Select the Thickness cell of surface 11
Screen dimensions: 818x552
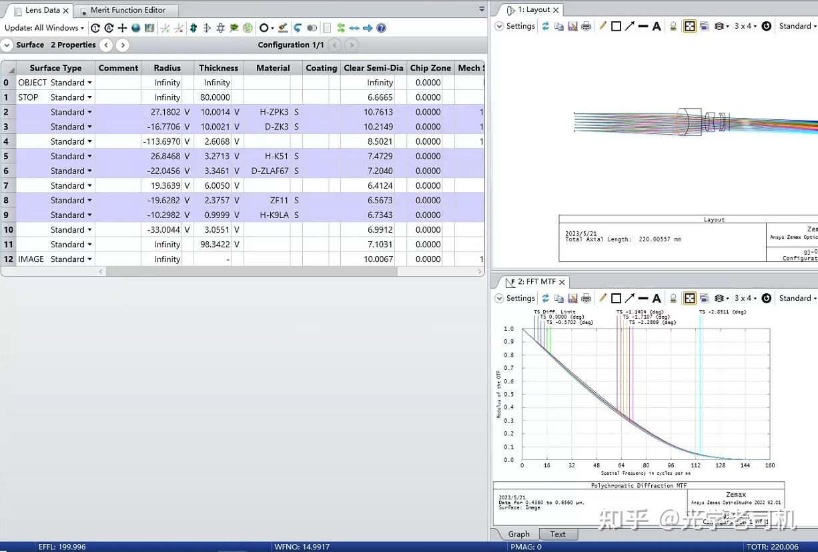click(215, 244)
